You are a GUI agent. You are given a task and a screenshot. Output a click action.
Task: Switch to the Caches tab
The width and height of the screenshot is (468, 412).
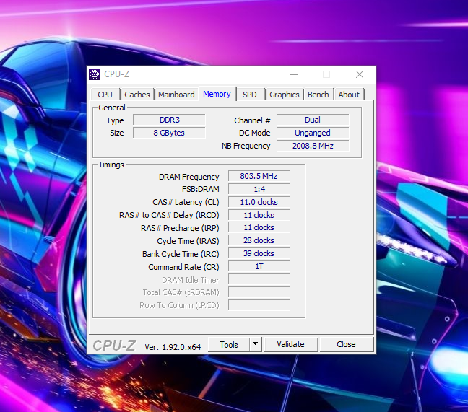(136, 95)
